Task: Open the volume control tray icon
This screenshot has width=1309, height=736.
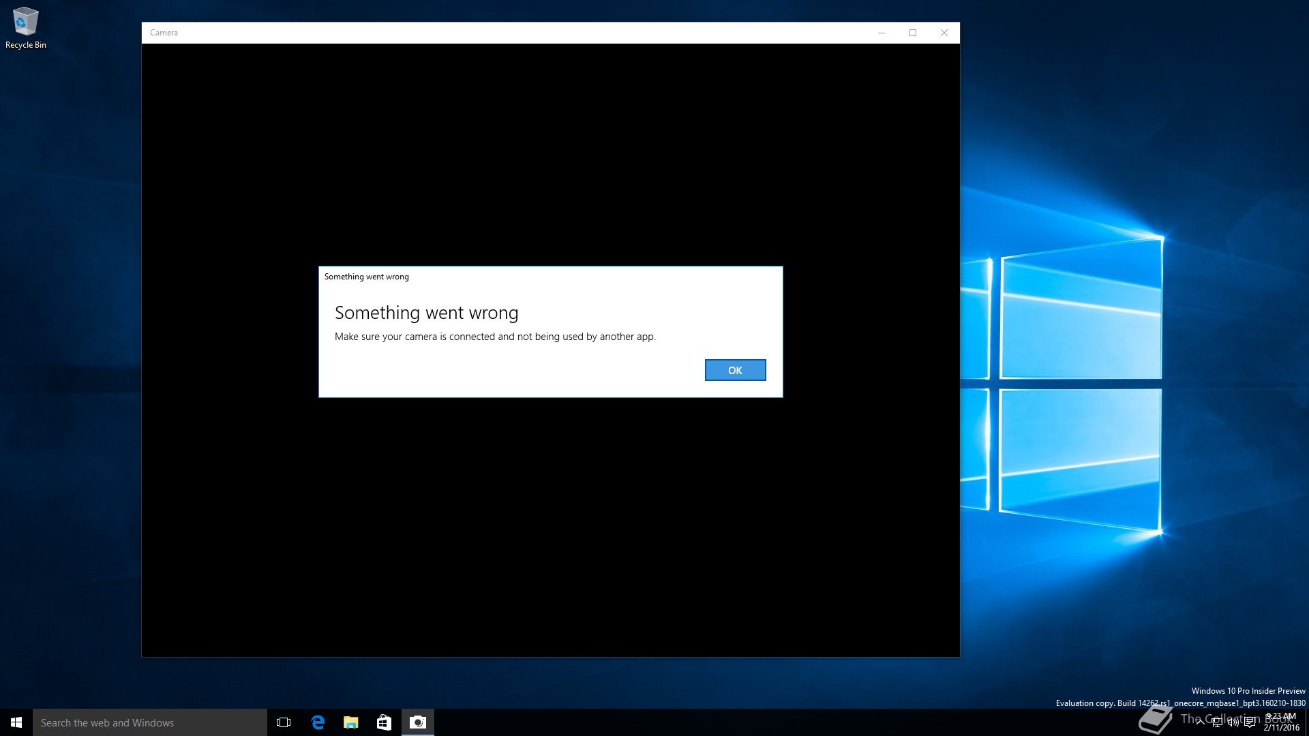Action: (x=1233, y=722)
